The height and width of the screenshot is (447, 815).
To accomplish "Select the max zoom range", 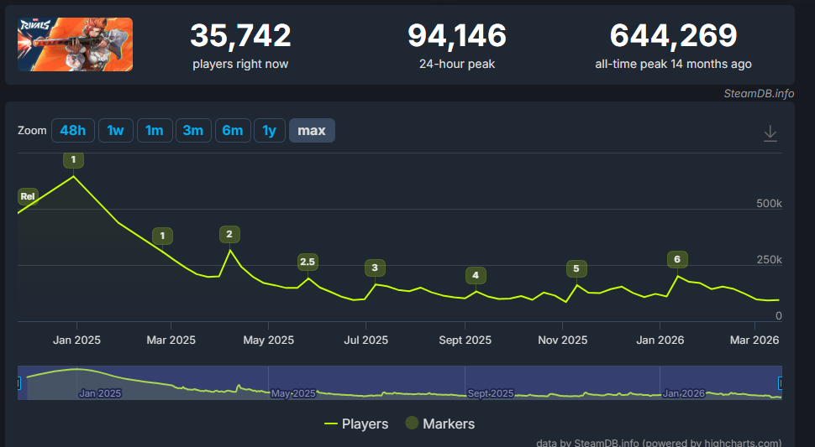I will tap(312, 130).
